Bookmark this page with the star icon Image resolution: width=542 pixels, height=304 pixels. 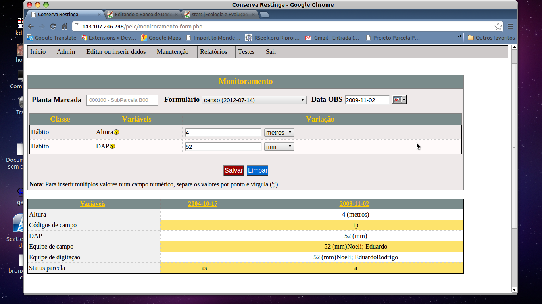point(498,27)
